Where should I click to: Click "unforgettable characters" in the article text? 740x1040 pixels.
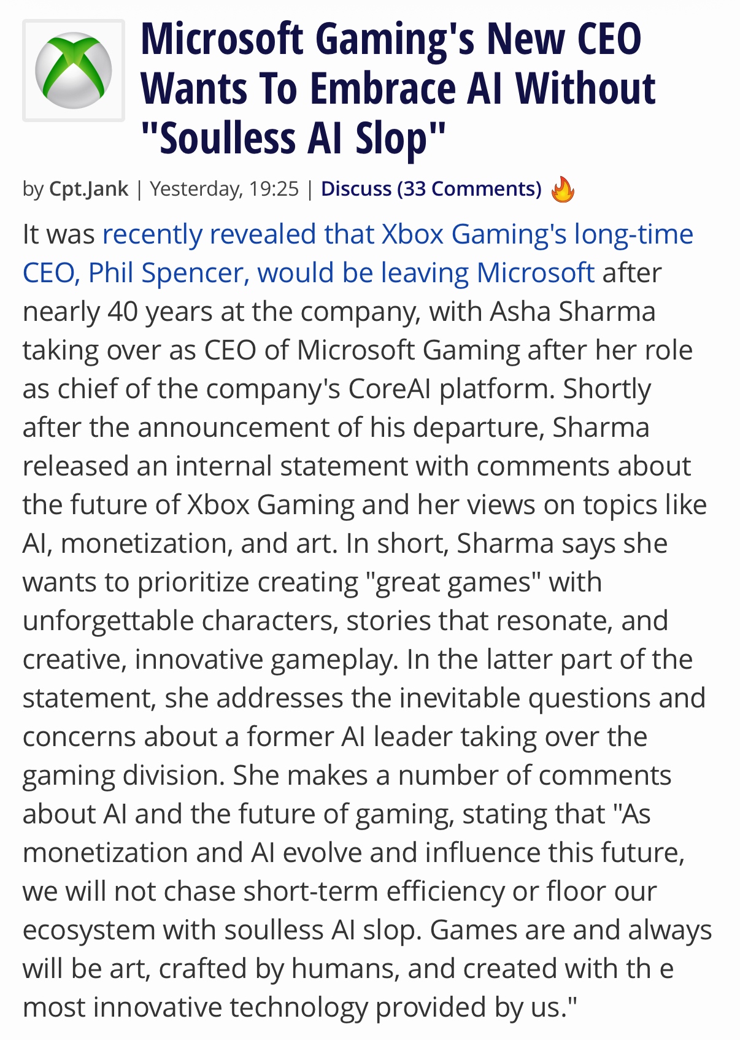click(180, 621)
